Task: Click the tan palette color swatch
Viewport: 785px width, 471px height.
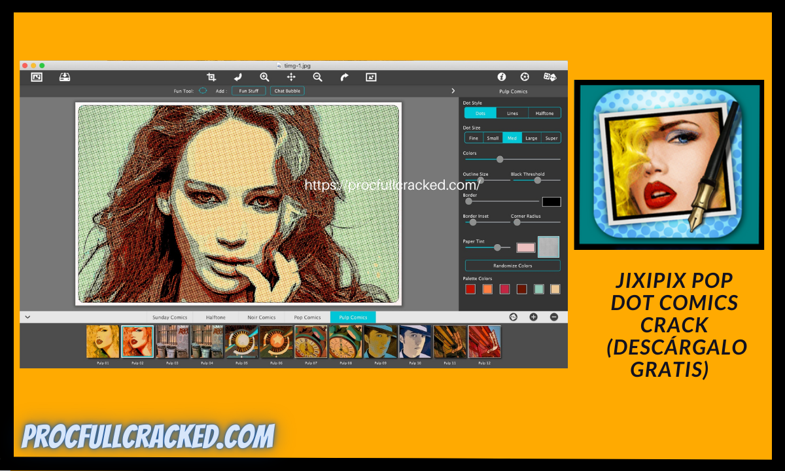Action: [555, 289]
